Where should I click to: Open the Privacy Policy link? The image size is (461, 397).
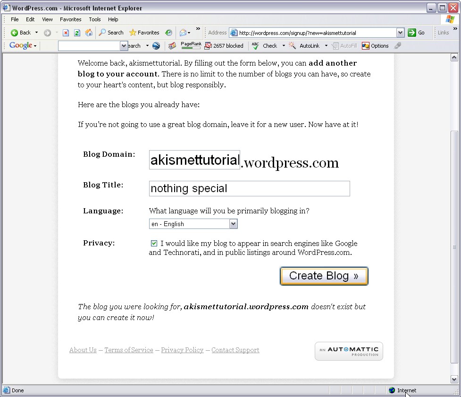point(182,350)
